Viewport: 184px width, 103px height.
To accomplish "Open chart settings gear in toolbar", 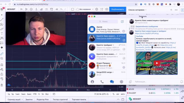I will click(97, 9).
